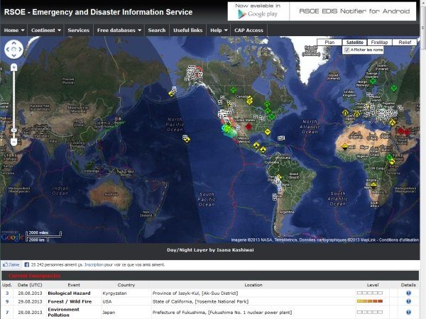This screenshot has height=319, width=426.
Task: Switch map to Plan view
Action: click(329, 43)
